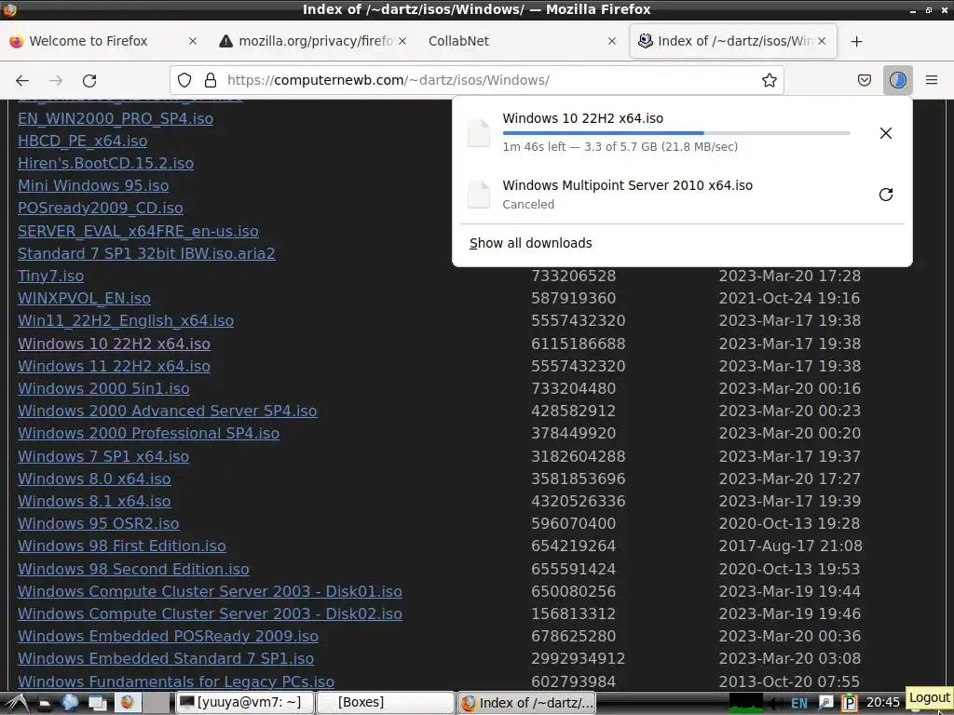Open a new tab with plus button
Screen dimensions: 954x715
857,41
